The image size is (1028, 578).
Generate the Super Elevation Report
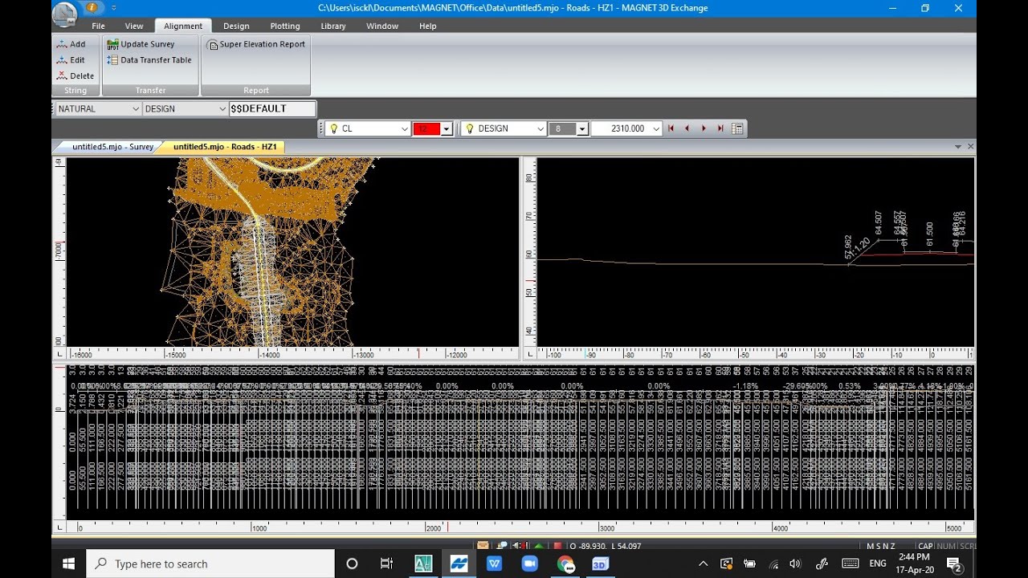click(256, 44)
